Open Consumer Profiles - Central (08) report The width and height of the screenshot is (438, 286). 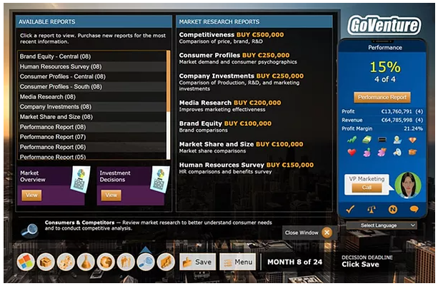coord(92,76)
